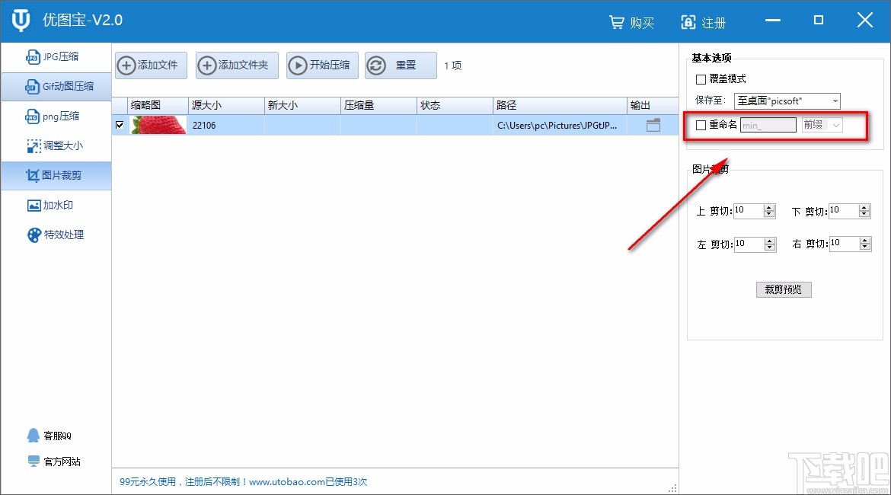Click the 裁剪预览 button

point(784,290)
